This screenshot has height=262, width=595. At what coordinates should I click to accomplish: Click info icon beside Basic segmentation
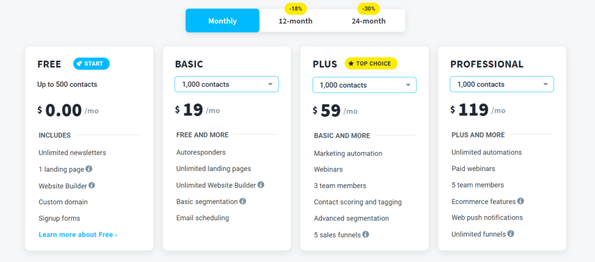242,201
